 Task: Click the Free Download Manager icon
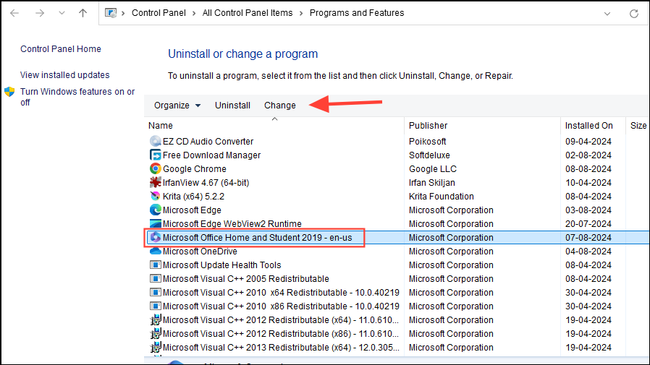point(156,155)
